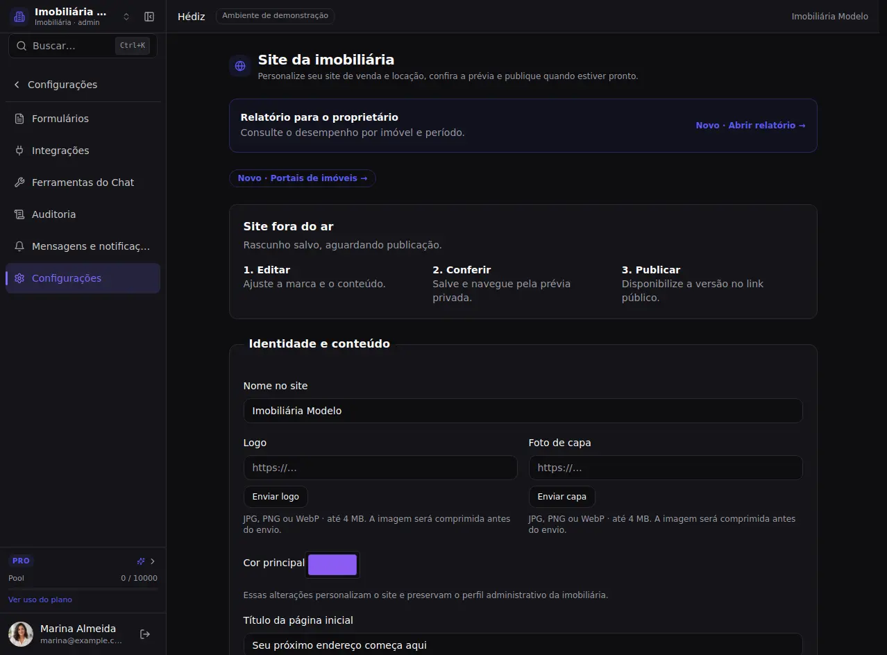
Task: Click the Ctrl+K shortcut hint
Action: coord(133,46)
